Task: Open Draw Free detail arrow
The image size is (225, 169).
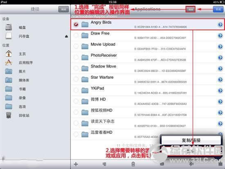Action: 220,35
